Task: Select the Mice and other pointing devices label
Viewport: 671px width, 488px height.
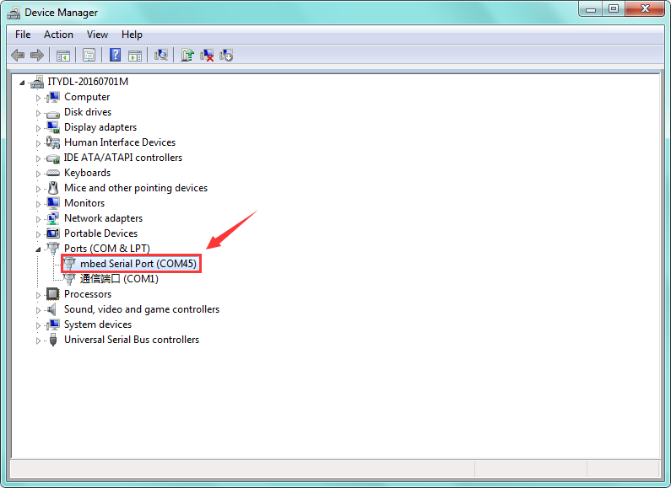Action: (x=136, y=188)
